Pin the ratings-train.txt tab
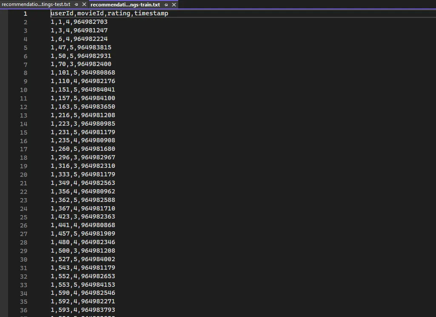436x317 pixels. click(x=166, y=5)
